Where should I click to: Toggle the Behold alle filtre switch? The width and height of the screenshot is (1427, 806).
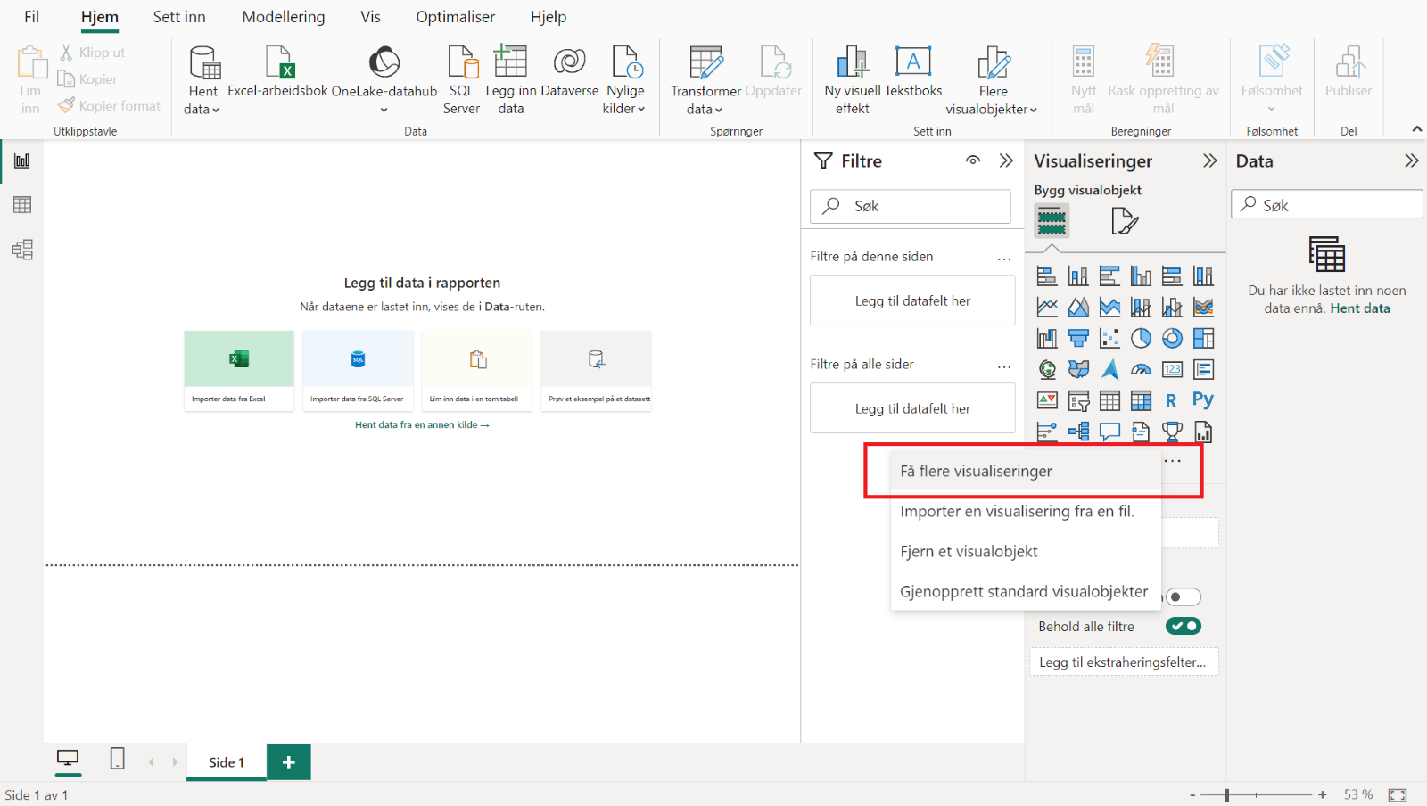(x=1184, y=626)
